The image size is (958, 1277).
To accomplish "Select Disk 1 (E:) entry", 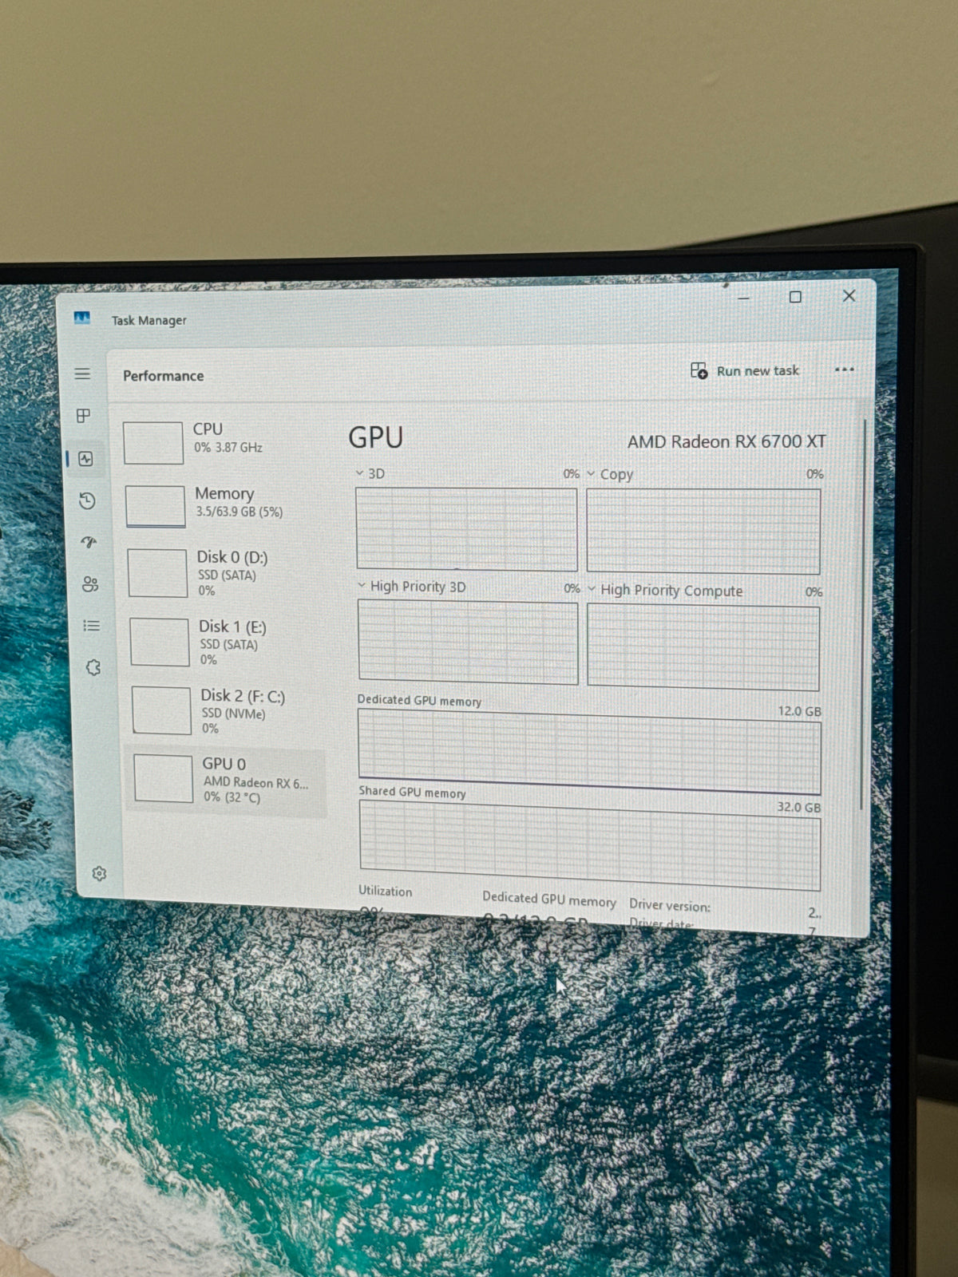I will (x=227, y=642).
